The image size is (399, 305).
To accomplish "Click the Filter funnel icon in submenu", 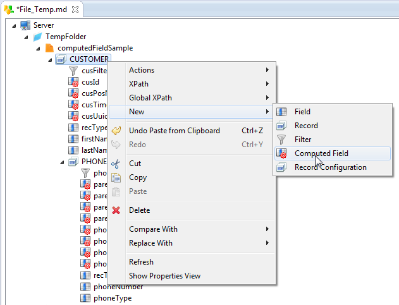I will pyautogui.click(x=282, y=140).
